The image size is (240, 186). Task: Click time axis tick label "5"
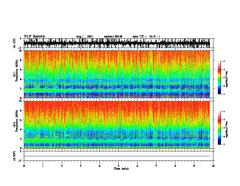(118, 166)
